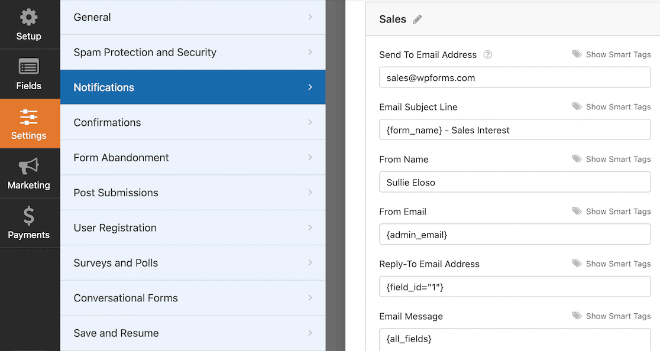Viewport: 660px width, 351px height.
Task: Show Smart Tags for Reply-To Email Address
Action: pyautogui.click(x=617, y=264)
